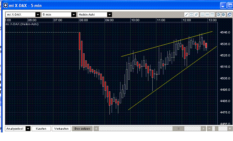
Task: Click the 10:00 time axis label
Action: click(x=135, y=20)
